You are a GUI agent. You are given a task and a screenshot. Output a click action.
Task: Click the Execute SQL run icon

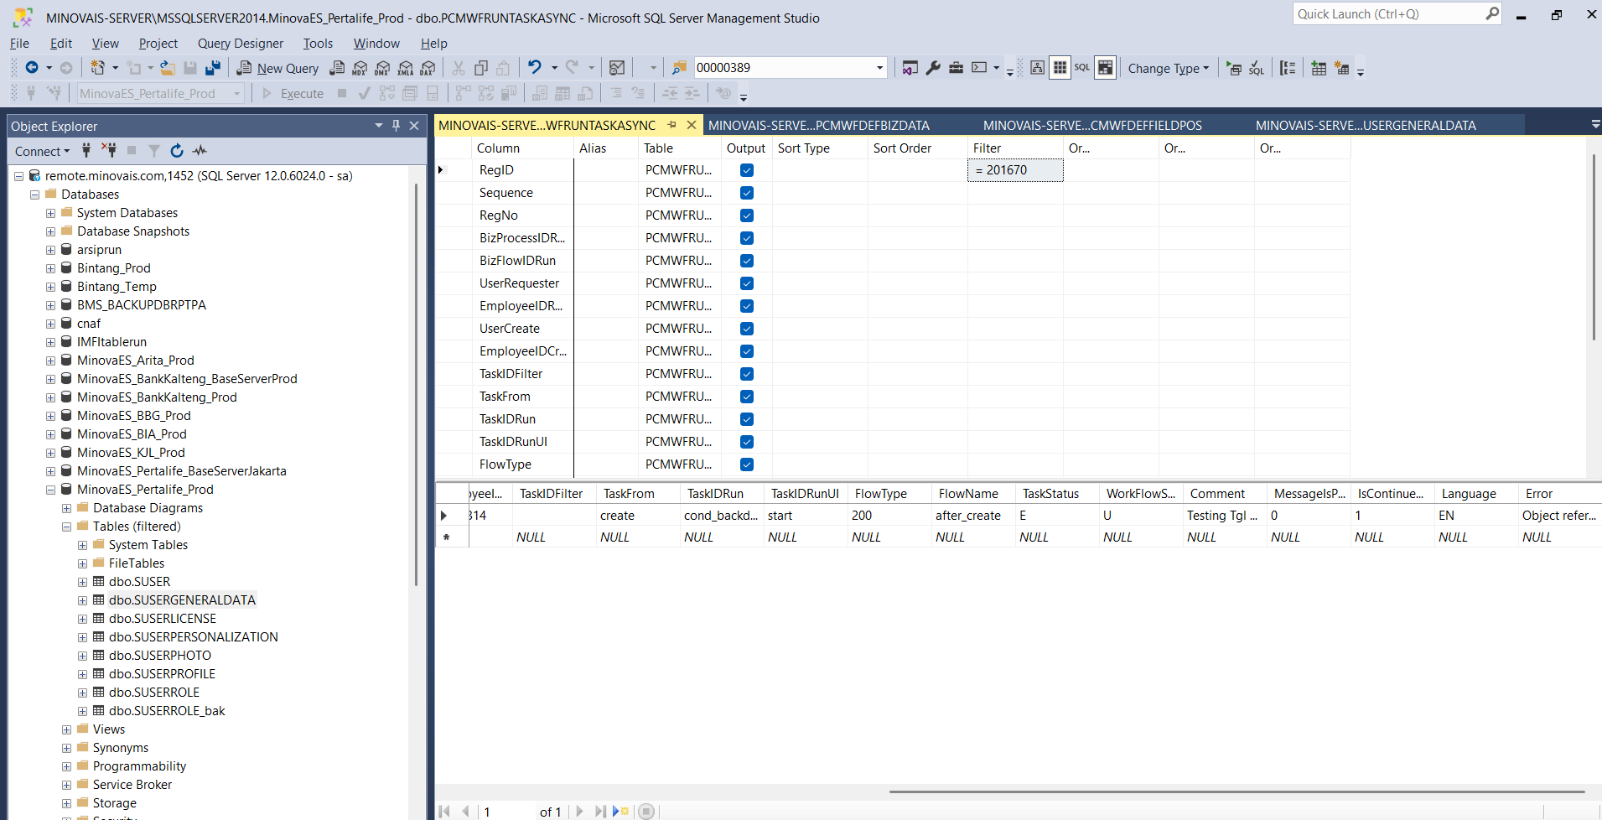click(x=1234, y=68)
